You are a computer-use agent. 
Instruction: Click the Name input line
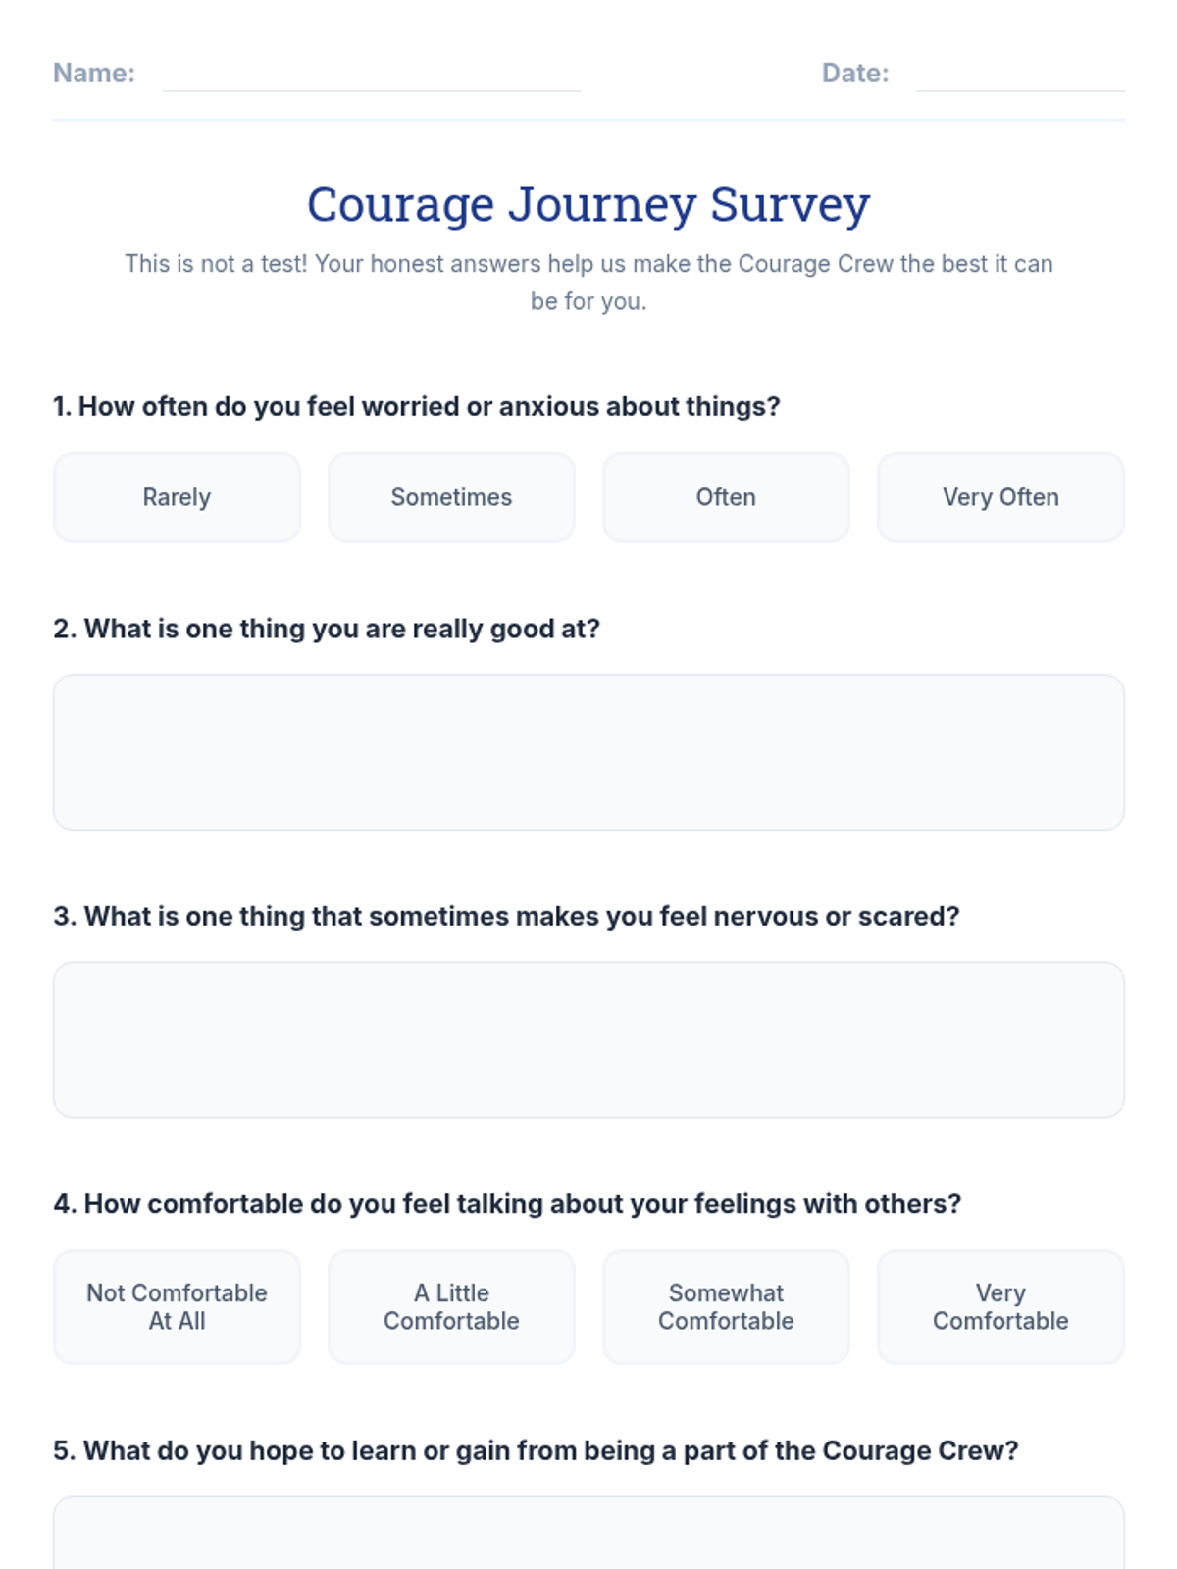pyautogui.click(x=371, y=75)
